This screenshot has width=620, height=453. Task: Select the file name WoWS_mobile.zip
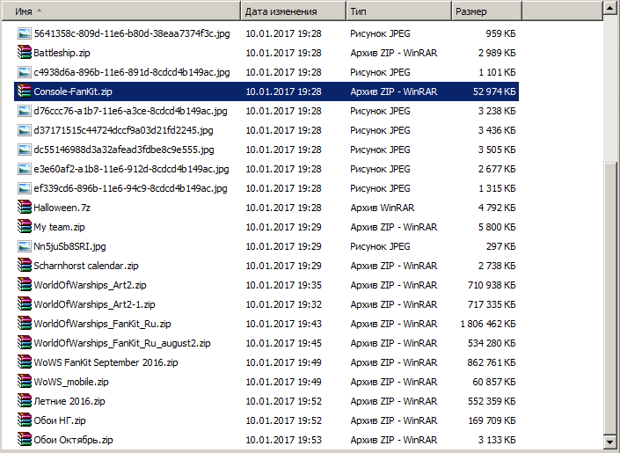pyautogui.click(x=70, y=382)
